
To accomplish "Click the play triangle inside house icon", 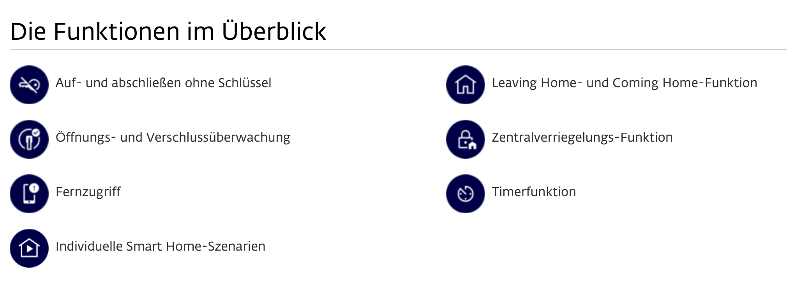I will 30,249.
